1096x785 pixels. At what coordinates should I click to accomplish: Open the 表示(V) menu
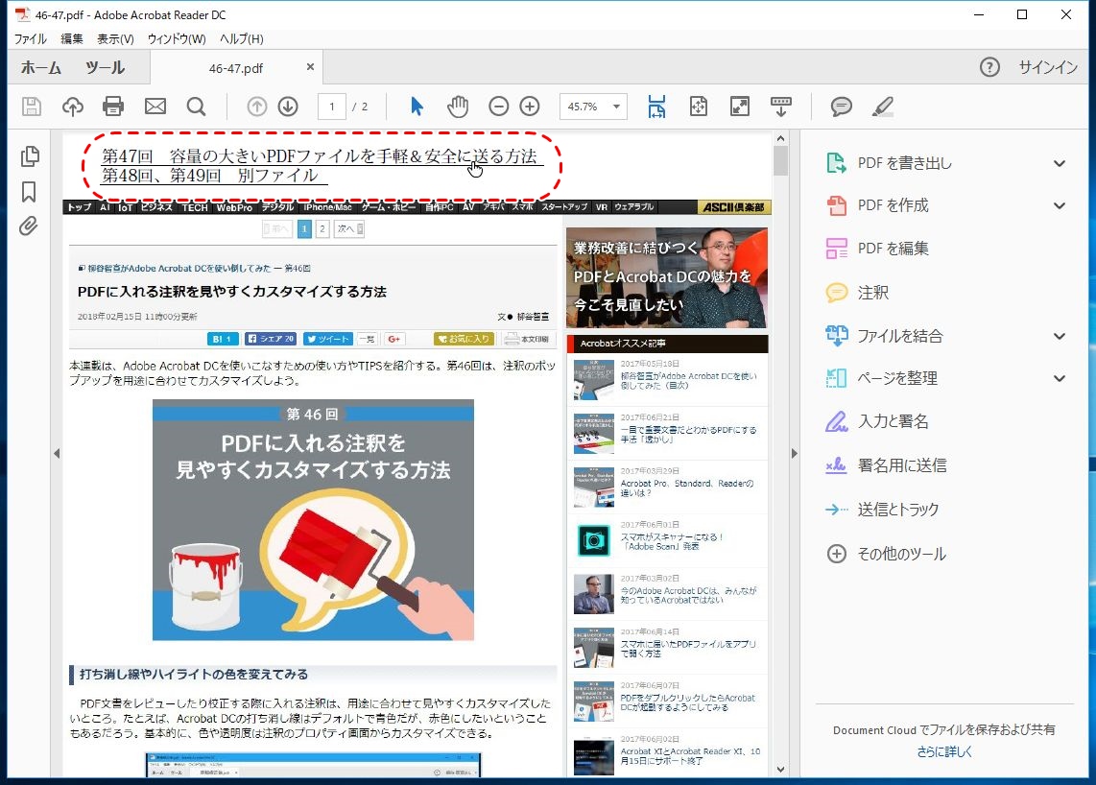click(x=115, y=39)
